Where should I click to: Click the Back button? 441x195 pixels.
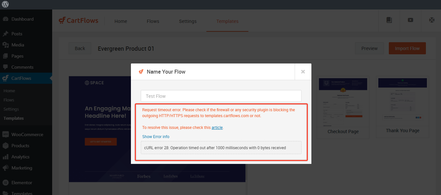pyautogui.click(x=80, y=48)
